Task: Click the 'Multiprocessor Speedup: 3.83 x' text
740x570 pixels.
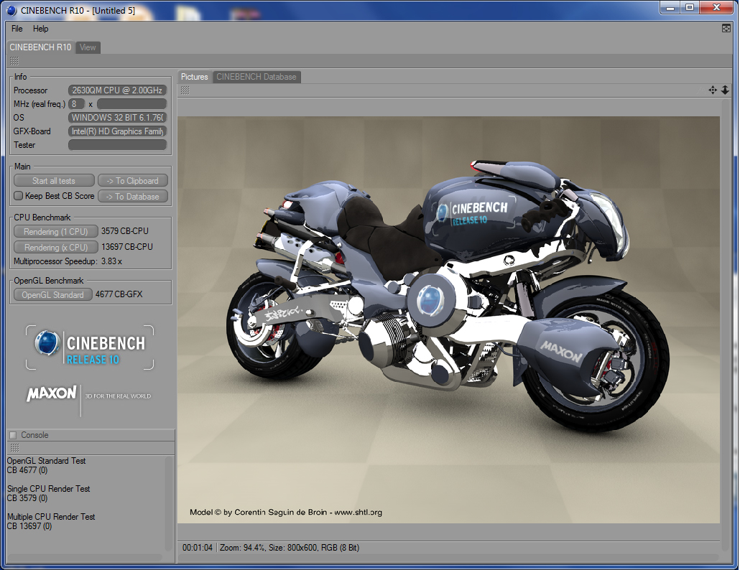Action: 68,261
